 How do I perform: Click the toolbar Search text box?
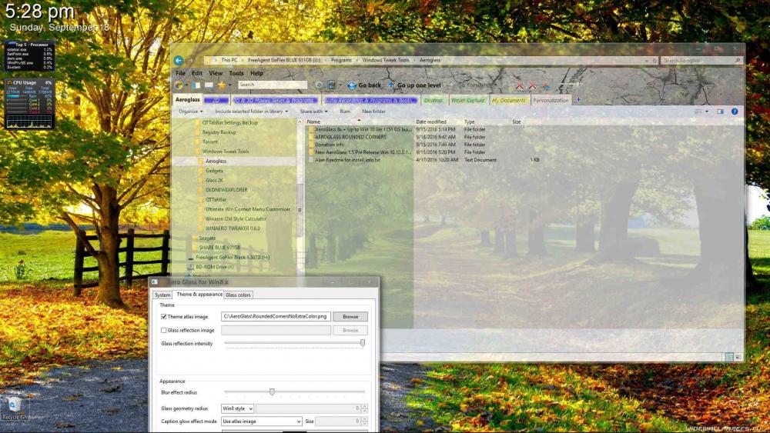[273, 85]
